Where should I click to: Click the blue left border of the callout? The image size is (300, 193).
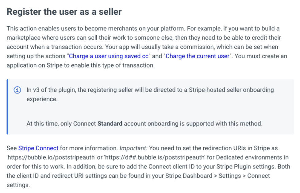click(x=7, y=107)
